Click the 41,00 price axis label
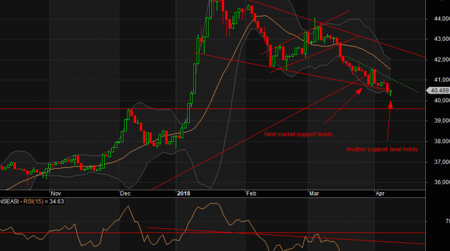 coord(442,80)
